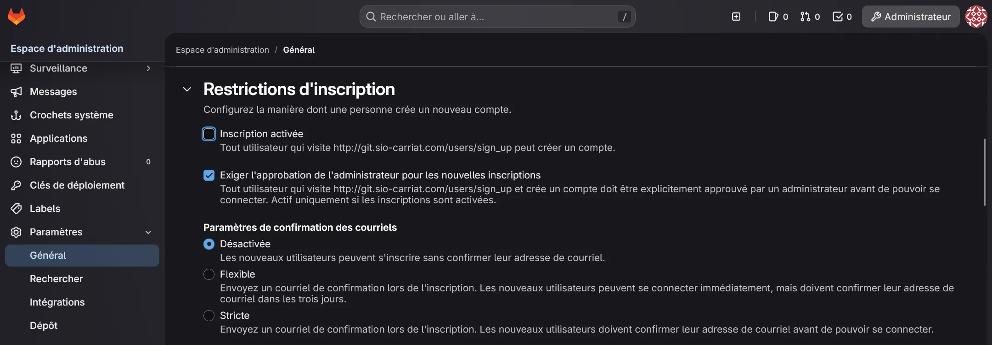Image resolution: width=992 pixels, height=345 pixels.
Task: Click the GitLab fox logo
Action: pyautogui.click(x=17, y=17)
